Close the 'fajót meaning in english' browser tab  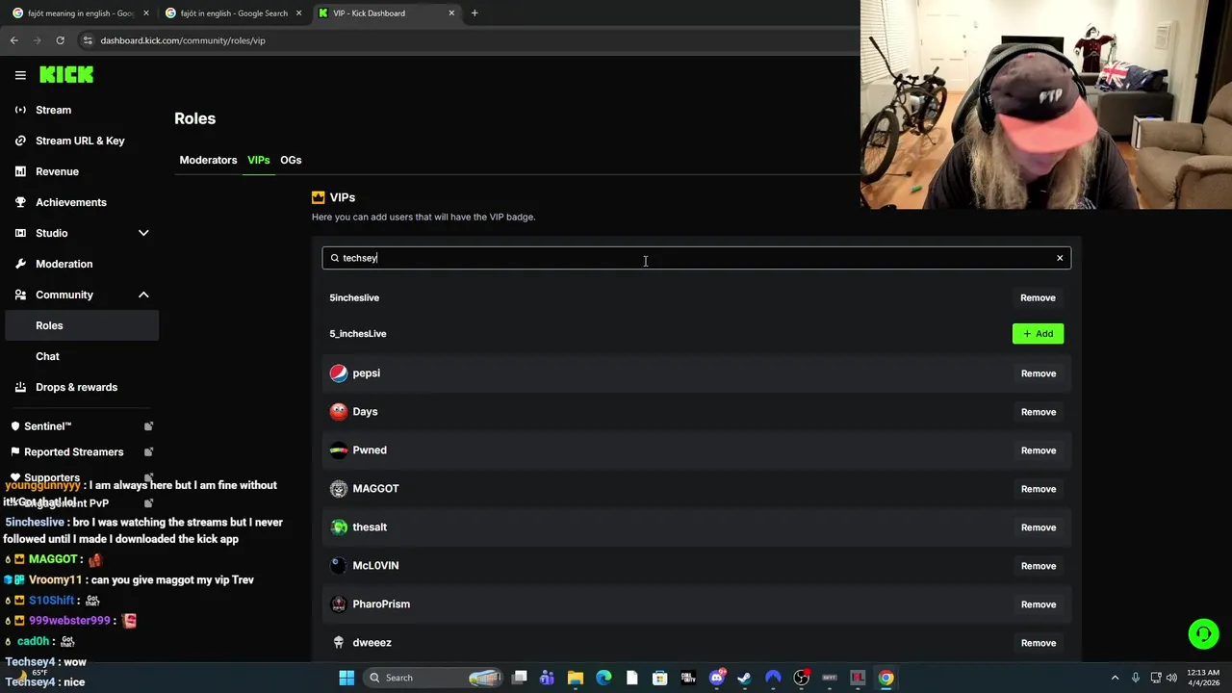(x=146, y=13)
